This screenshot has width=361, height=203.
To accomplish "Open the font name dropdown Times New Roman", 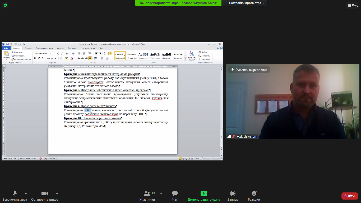I will click(41, 53).
